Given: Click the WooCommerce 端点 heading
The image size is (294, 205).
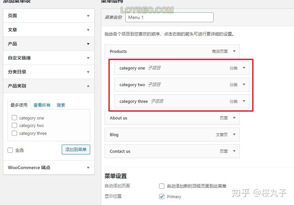Looking at the screenshot, I should click(29, 167).
